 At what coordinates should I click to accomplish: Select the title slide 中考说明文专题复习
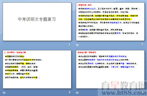point(37,22)
